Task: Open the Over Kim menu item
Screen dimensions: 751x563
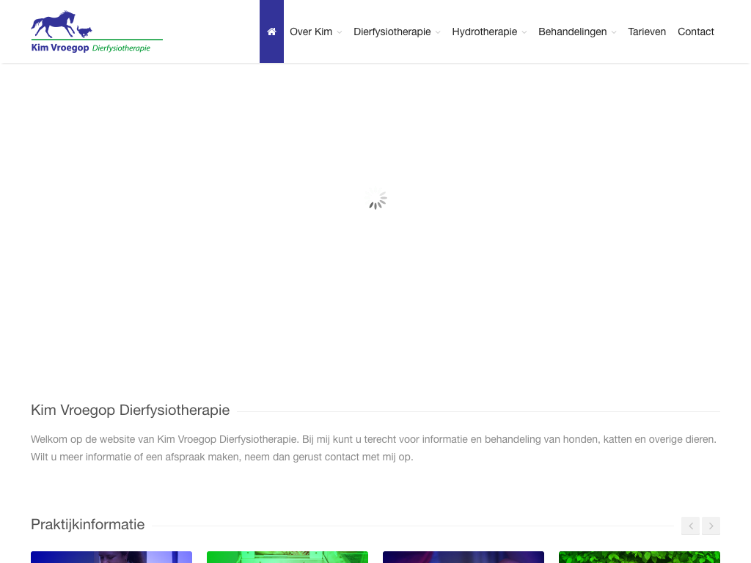Action: point(311,32)
